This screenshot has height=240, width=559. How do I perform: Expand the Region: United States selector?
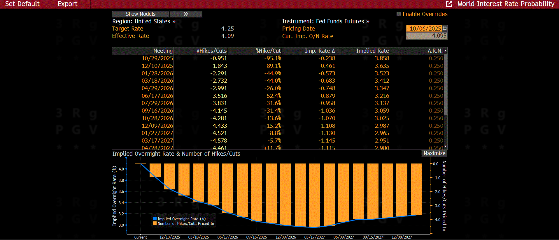(x=144, y=21)
